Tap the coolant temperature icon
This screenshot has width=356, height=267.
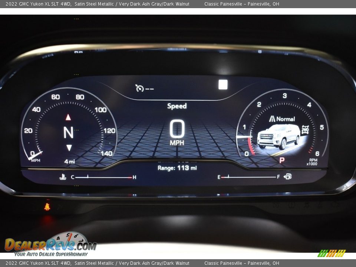point(63,177)
